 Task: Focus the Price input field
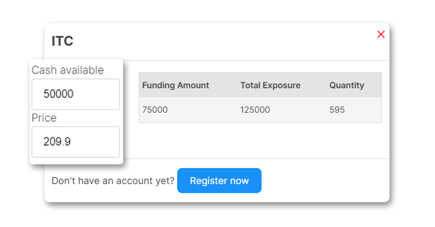pyautogui.click(x=76, y=142)
